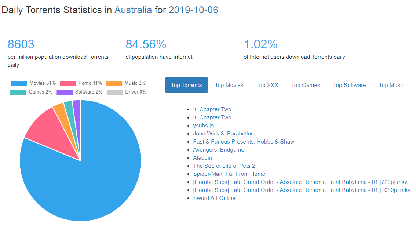Open the Top Music tab
This screenshot has width=416, height=225.
(391, 85)
